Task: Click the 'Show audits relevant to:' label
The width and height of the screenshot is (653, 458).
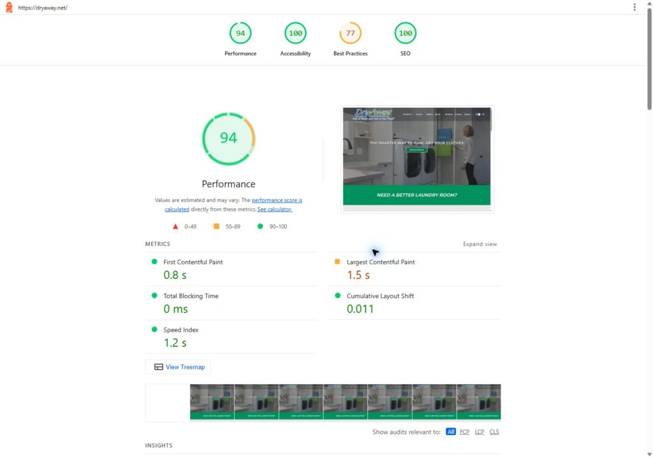Action: (406, 432)
